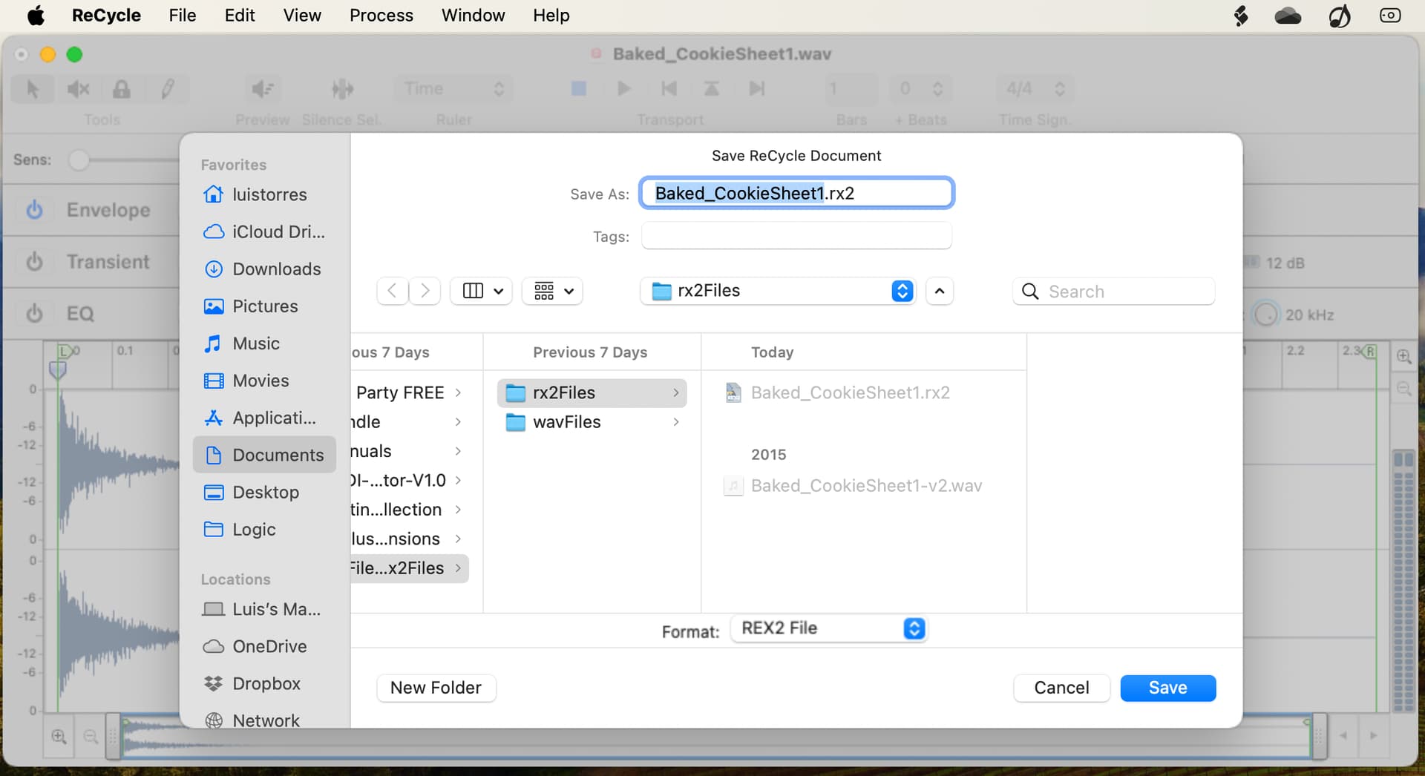Click the Save button
1425x776 pixels.
(x=1167, y=688)
